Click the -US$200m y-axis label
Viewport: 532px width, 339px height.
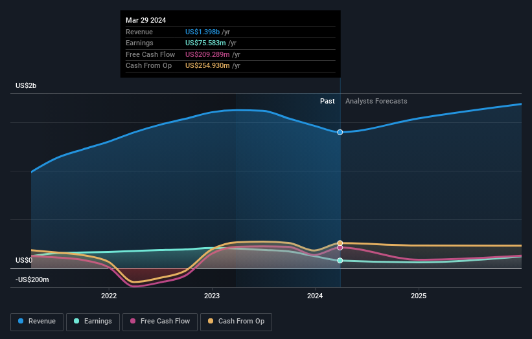[32, 279]
